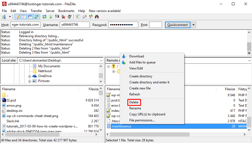Choose View/Edit in context menu
The height and width of the screenshot is (143, 252).
pyautogui.click(x=136, y=68)
